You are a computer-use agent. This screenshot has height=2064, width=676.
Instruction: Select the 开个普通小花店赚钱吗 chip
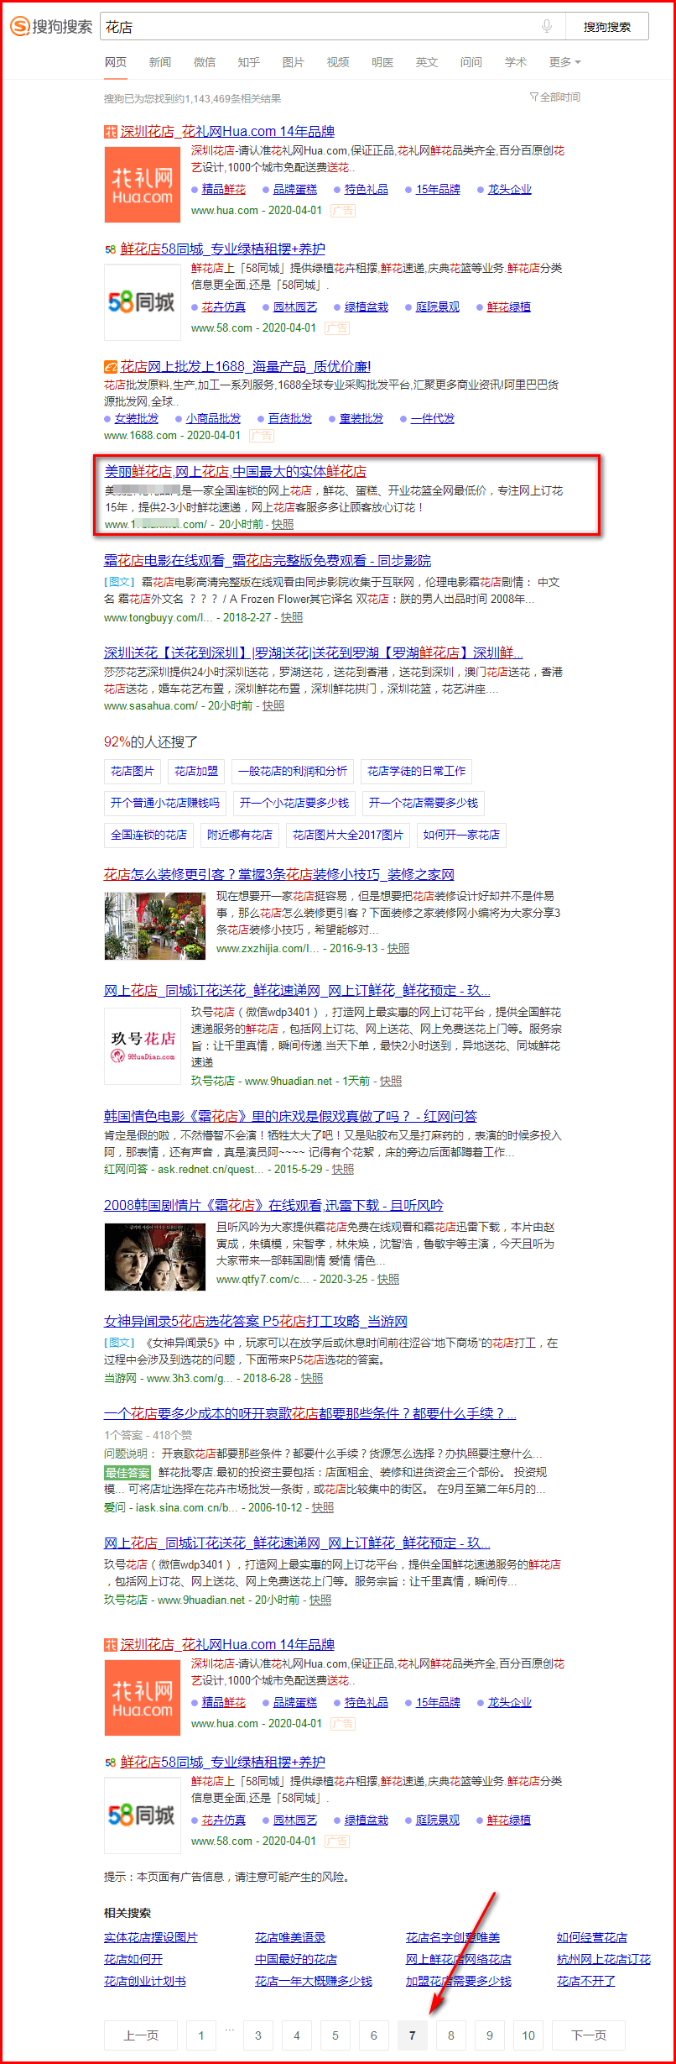coord(165,803)
